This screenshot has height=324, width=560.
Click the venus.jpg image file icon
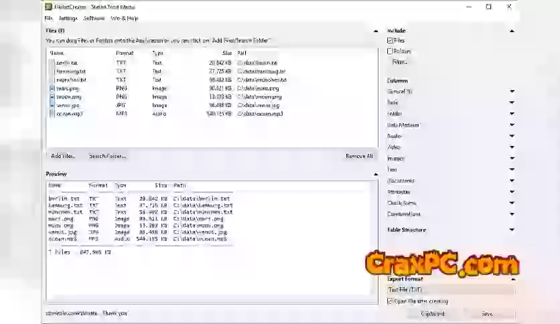(52, 105)
